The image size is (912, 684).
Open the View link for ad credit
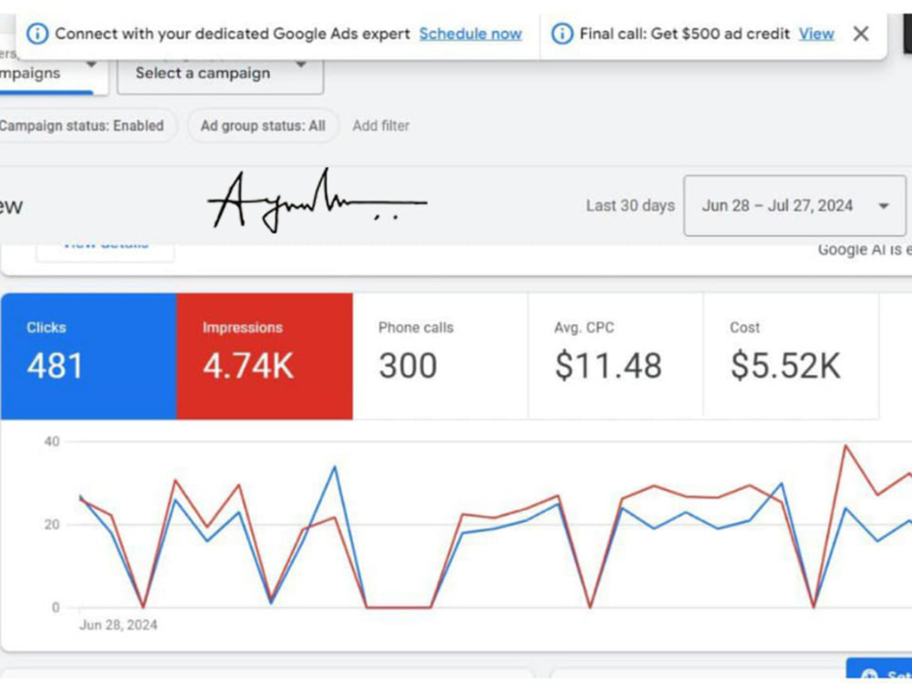(x=816, y=34)
